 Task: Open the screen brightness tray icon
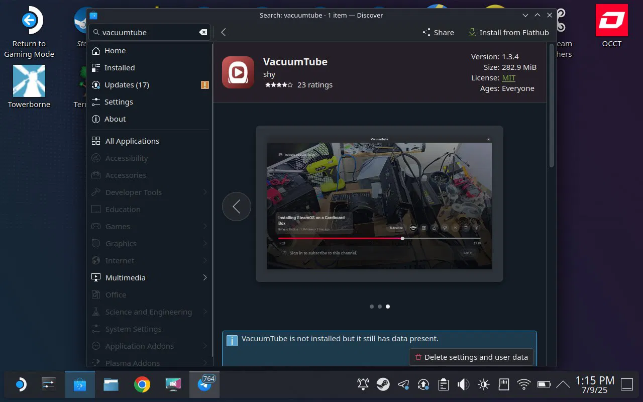(484, 385)
